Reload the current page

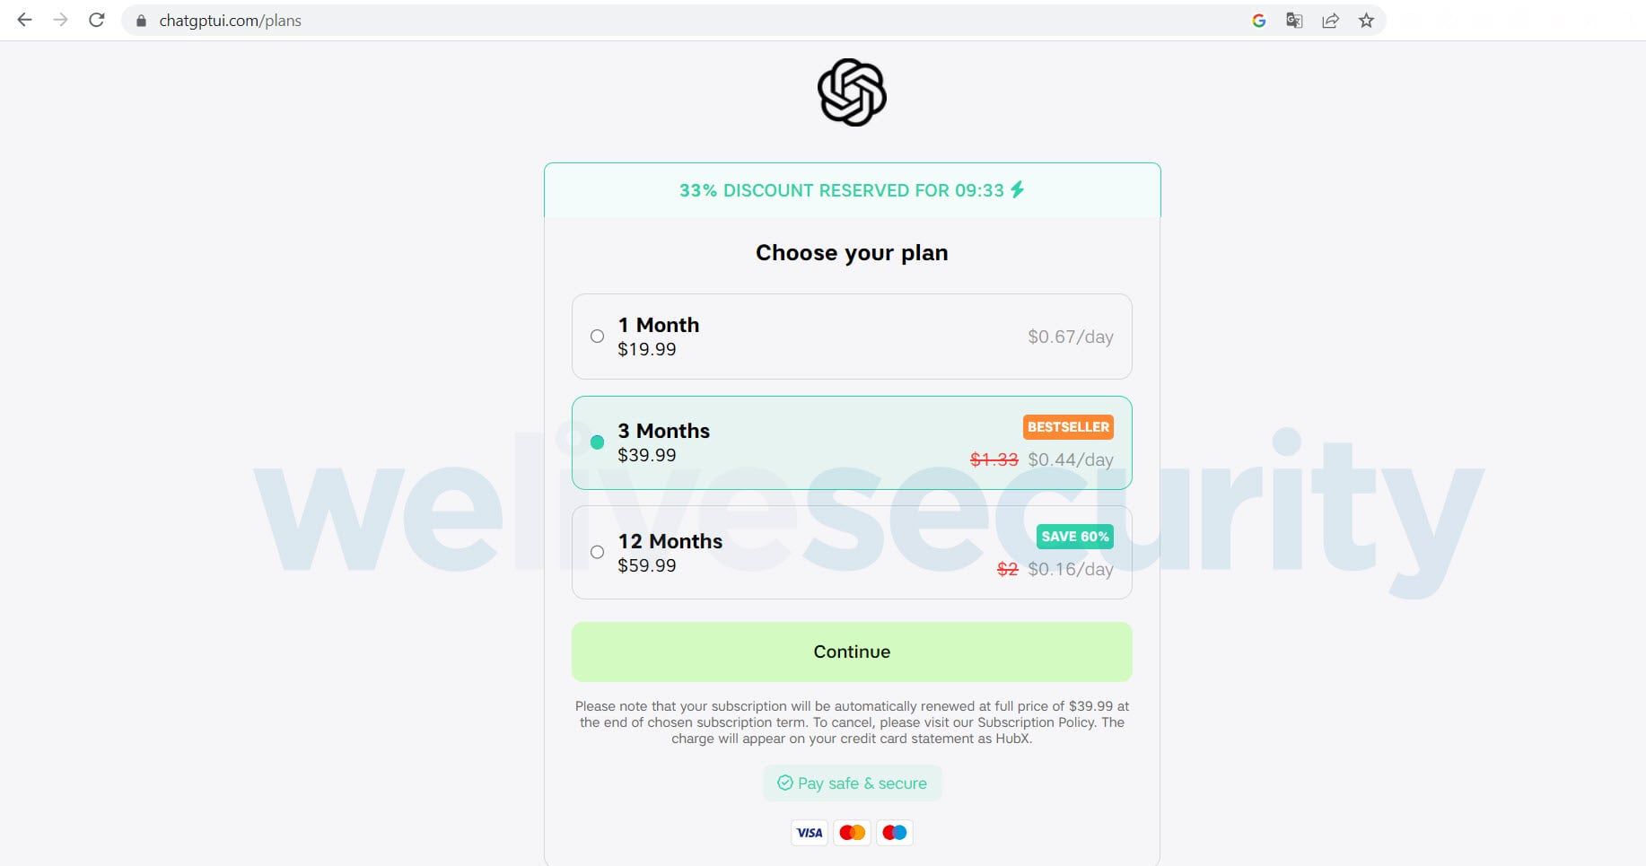[x=96, y=20]
